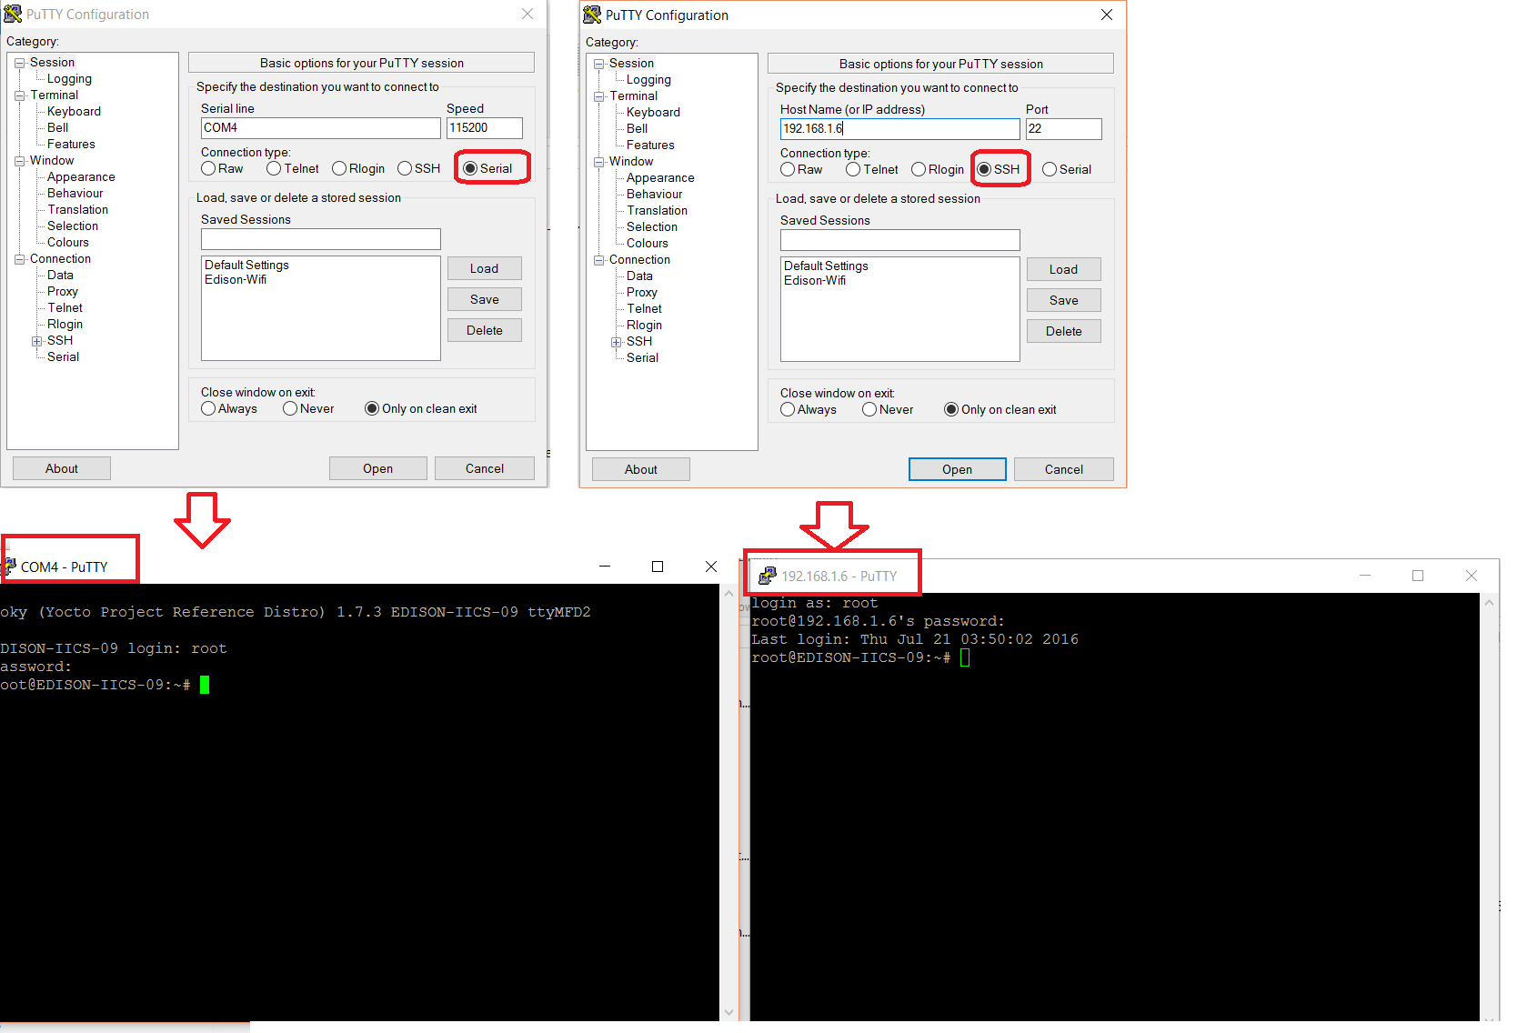This screenshot has height=1033, width=1517.
Task: Select SSH radio button in right dialog
Action: pyautogui.click(x=984, y=169)
